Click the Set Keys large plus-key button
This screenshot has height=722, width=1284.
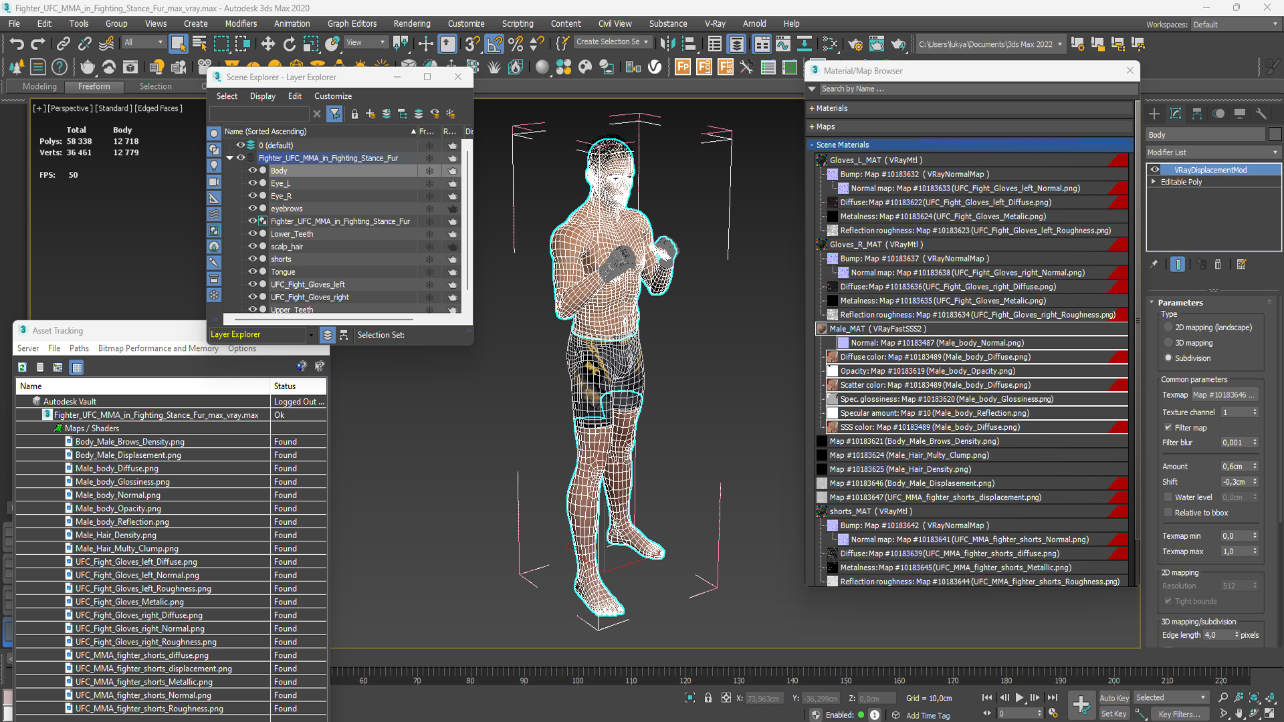point(1081,704)
